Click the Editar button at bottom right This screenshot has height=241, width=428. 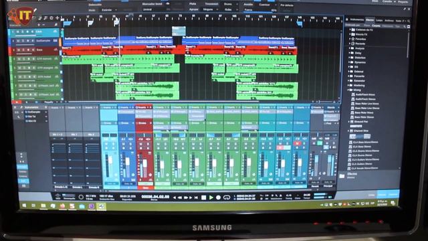coord(372,195)
